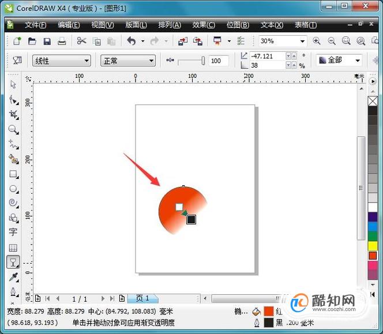Pick the orange-red palette swatch

(373, 256)
